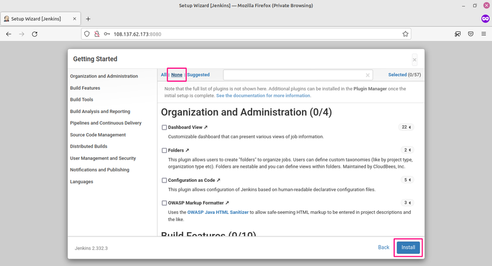Check the OWASP Markup Formatter plugin
This screenshot has width=492, height=266.
(x=164, y=203)
